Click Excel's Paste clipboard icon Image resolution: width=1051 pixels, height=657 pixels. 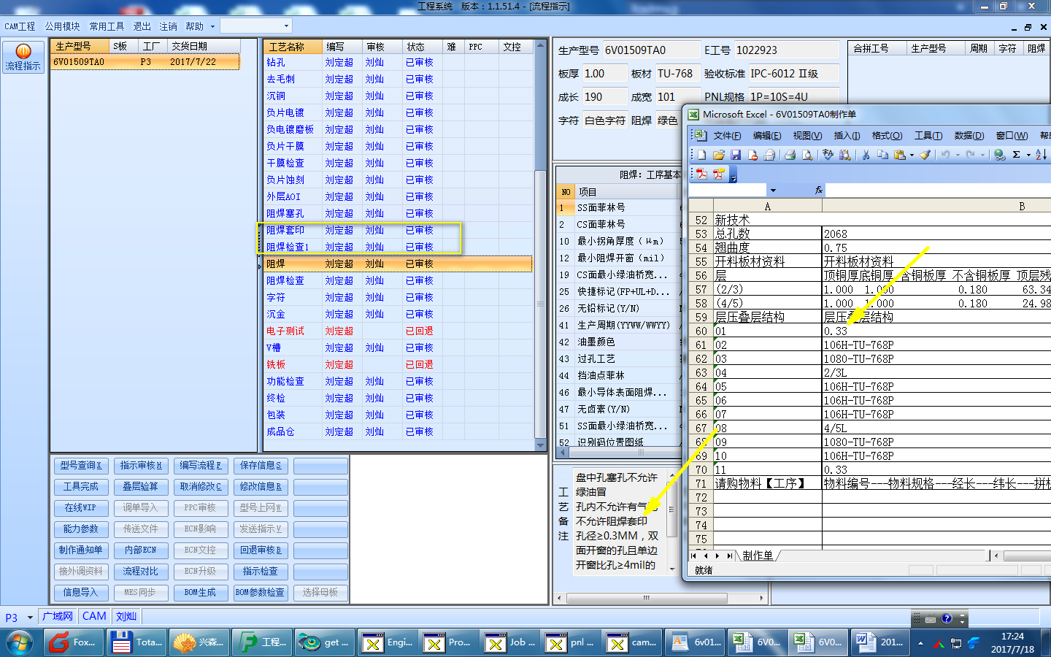[x=900, y=155]
